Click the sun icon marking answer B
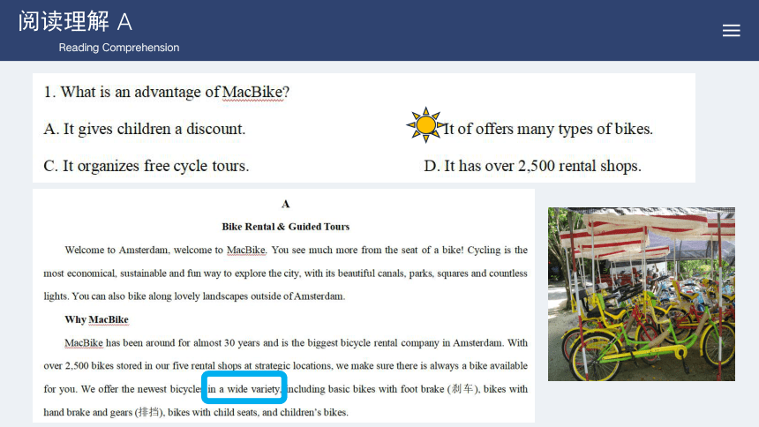The height and width of the screenshot is (427, 759). click(425, 125)
